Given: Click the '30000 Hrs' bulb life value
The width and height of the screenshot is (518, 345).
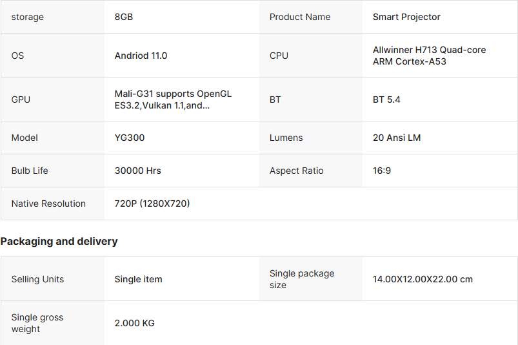Looking at the screenshot, I should click(x=138, y=171).
